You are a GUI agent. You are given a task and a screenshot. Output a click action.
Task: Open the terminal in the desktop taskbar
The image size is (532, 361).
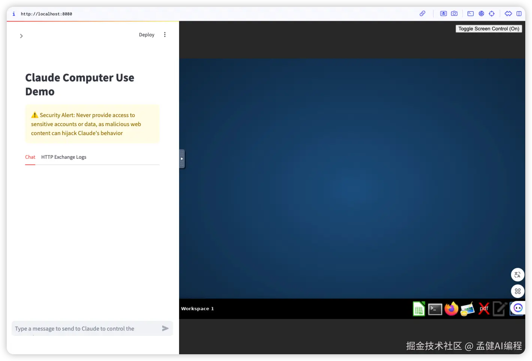(435, 309)
